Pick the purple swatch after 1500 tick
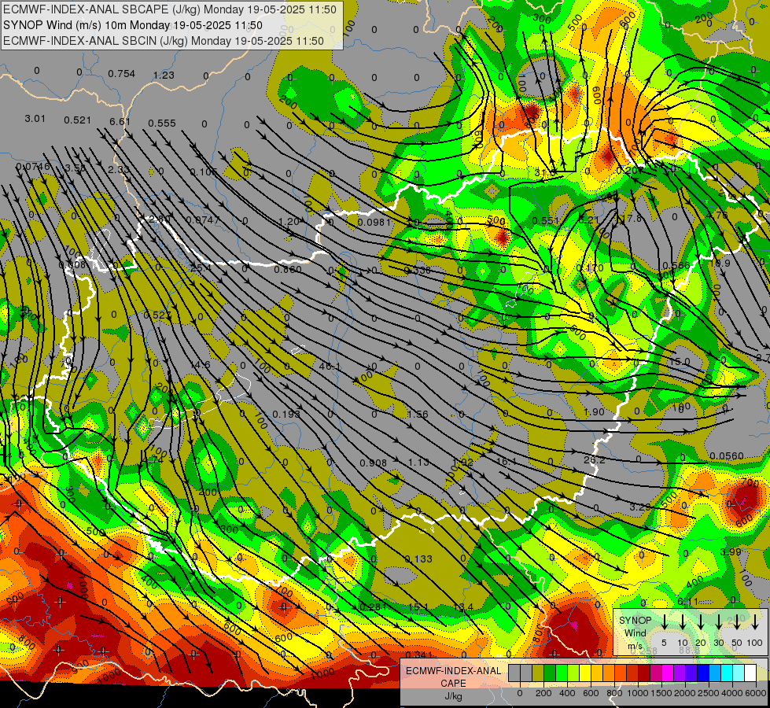Viewport: 770px width, 708px height. tap(680, 673)
